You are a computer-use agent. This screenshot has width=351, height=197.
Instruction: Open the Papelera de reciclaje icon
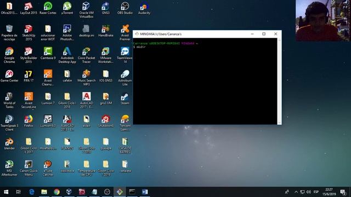click(x=9, y=33)
